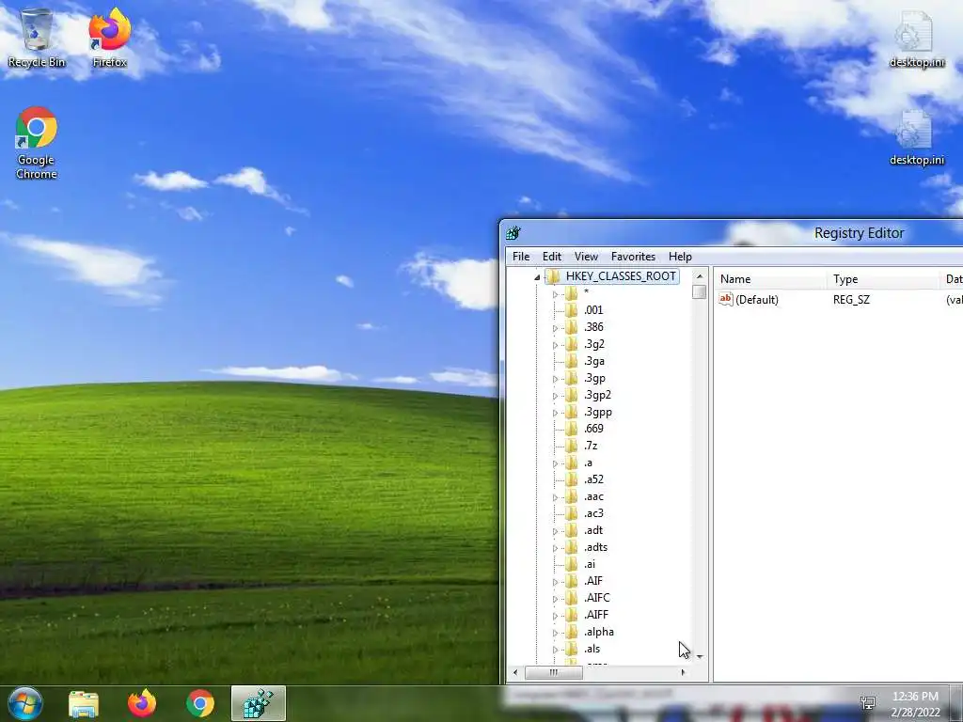The height and width of the screenshot is (722, 963).
Task: Expand the * key node
Action: coord(555,294)
